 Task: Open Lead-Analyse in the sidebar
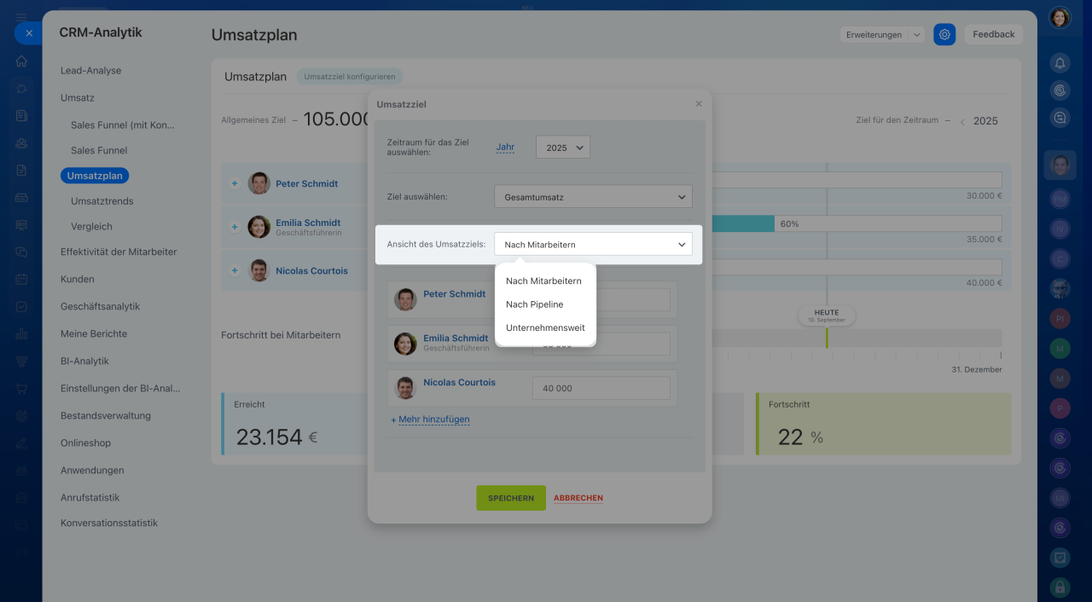point(90,71)
